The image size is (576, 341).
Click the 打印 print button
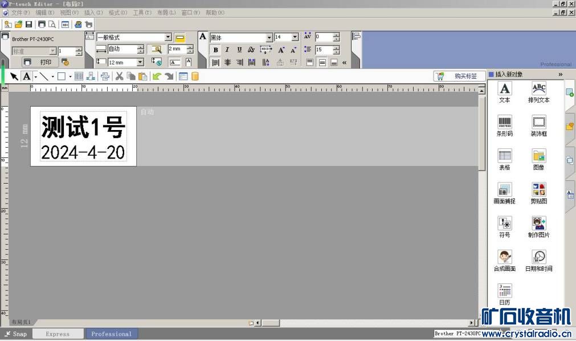41,62
